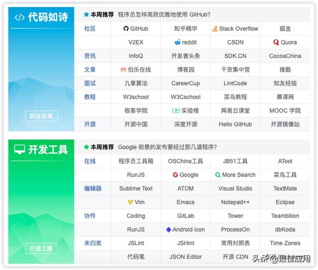Click the 伯乐在线 orange icon
318x270 pixels.
point(124,70)
